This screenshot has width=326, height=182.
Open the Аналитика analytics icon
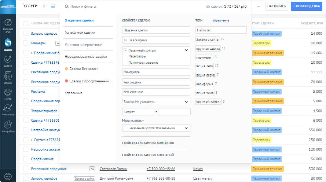point(8,110)
